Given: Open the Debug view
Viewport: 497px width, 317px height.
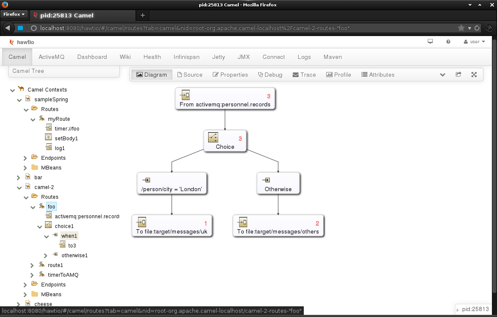Looking at the screenshot, I should click(270, 75).
